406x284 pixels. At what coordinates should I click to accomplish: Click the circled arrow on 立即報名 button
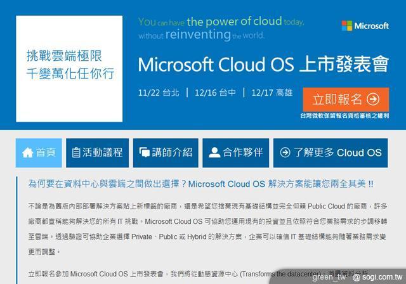click(373, 100)
